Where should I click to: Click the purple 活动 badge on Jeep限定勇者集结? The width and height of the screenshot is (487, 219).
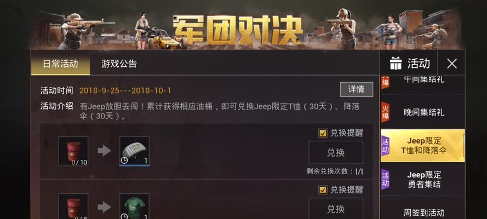(x=385, y=179)
